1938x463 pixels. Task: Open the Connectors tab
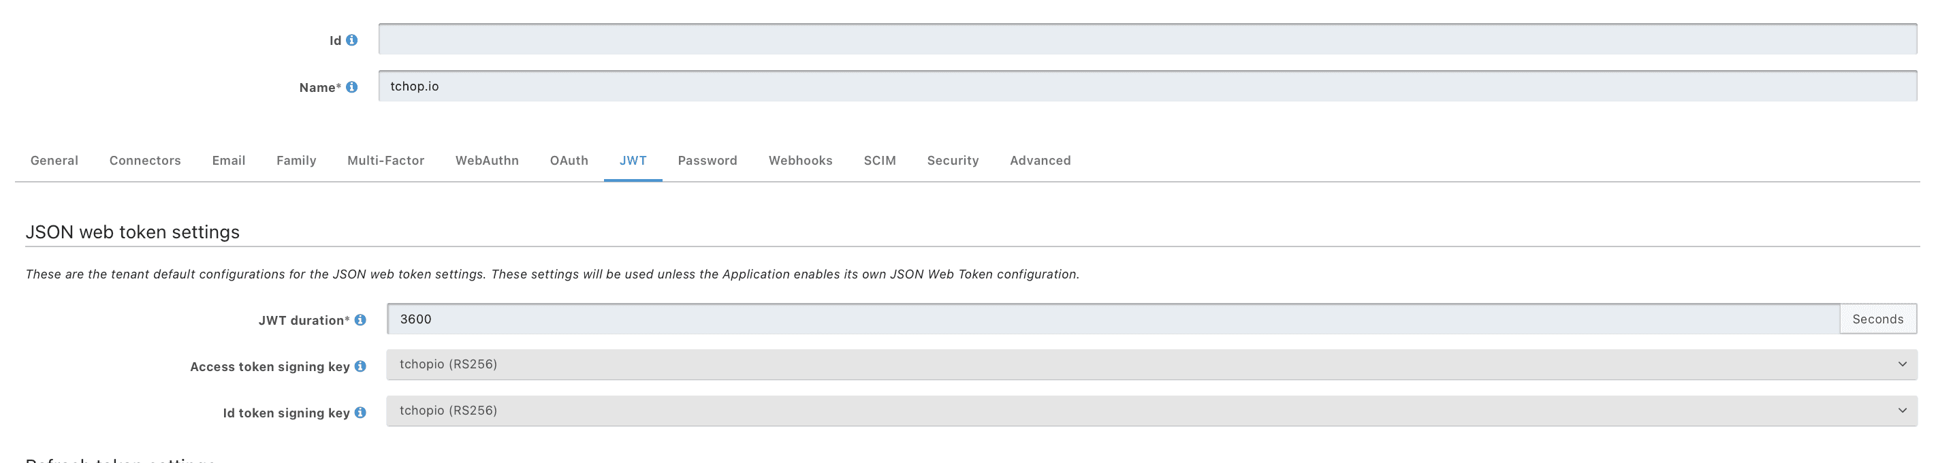click(x=145, y=161)
